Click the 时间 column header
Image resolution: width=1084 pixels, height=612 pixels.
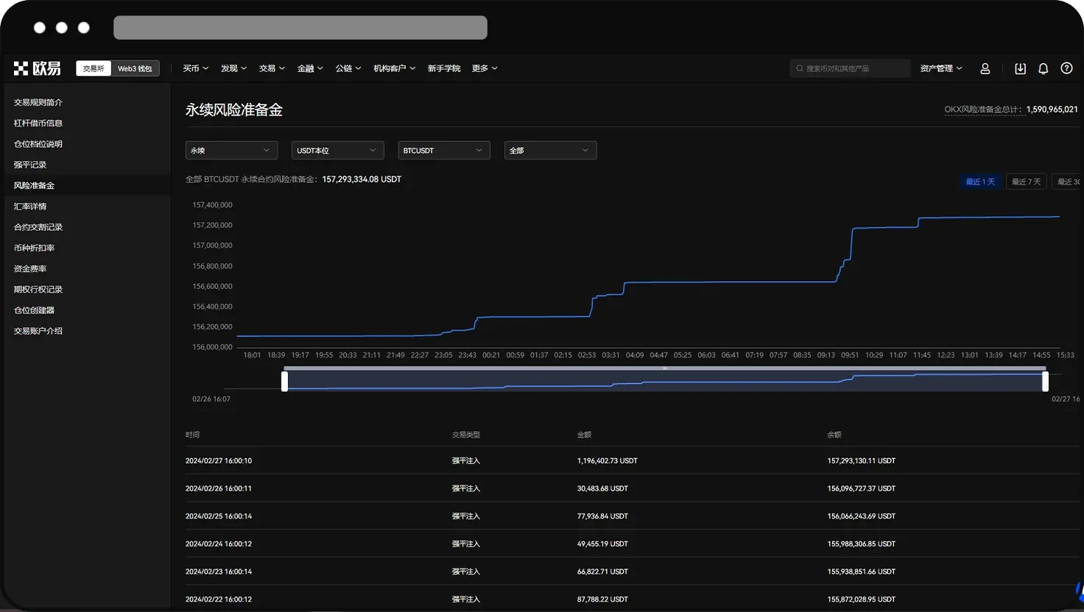coord(192,435)
